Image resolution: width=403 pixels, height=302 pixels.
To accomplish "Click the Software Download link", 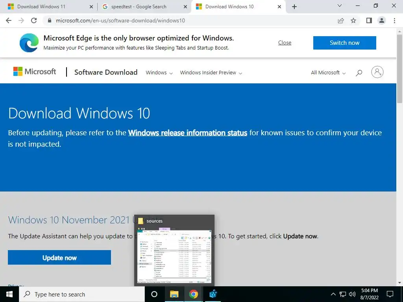I will click(x=106, y=72).
